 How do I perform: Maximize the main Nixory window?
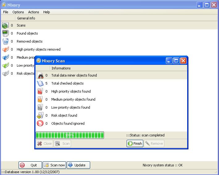207,5
